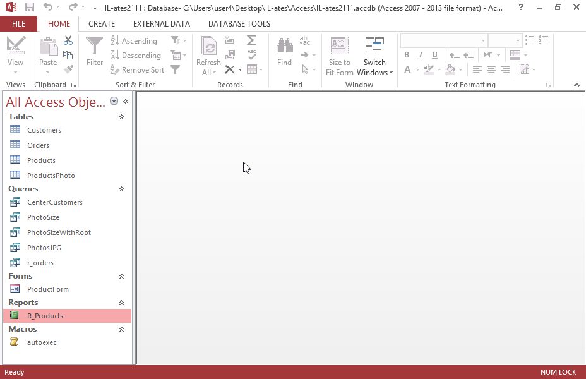Click the Numbering list icon
Viewport: 586px width, 379px height.
click(x=544, y=40)
